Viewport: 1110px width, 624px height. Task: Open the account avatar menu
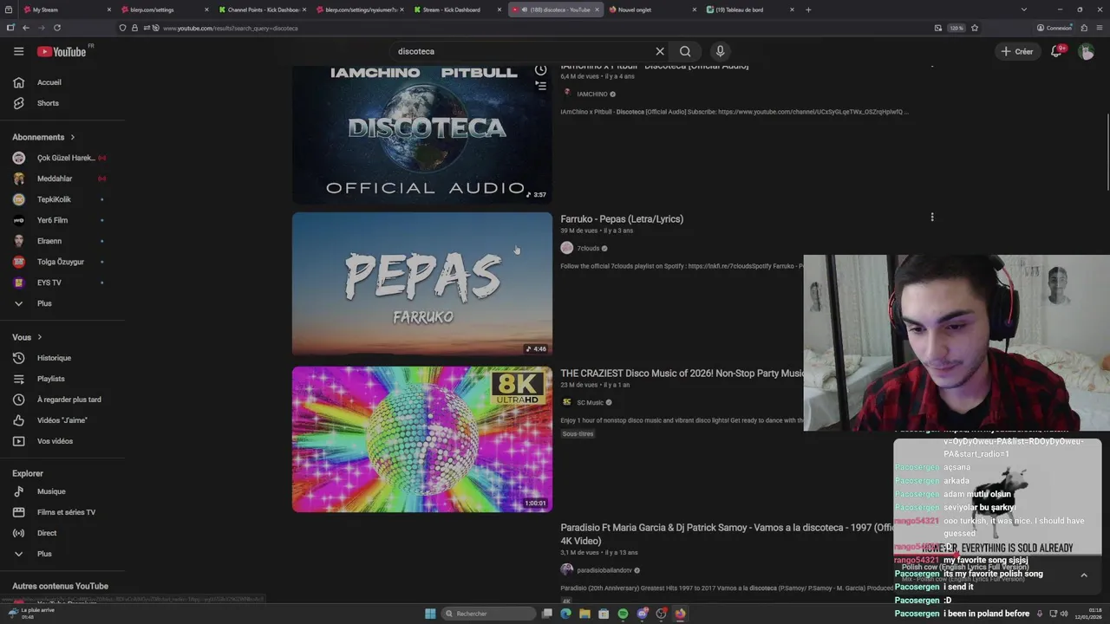(1086, 51)
